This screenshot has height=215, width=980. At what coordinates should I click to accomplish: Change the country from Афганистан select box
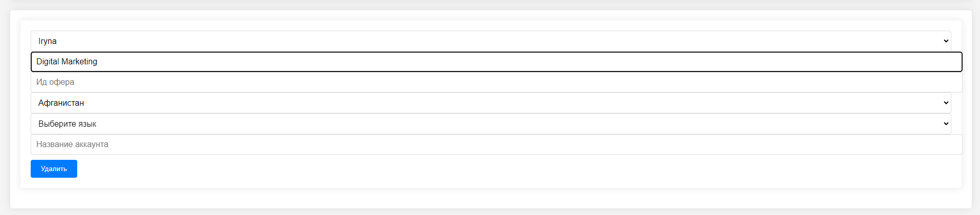[x=491, y=103]
